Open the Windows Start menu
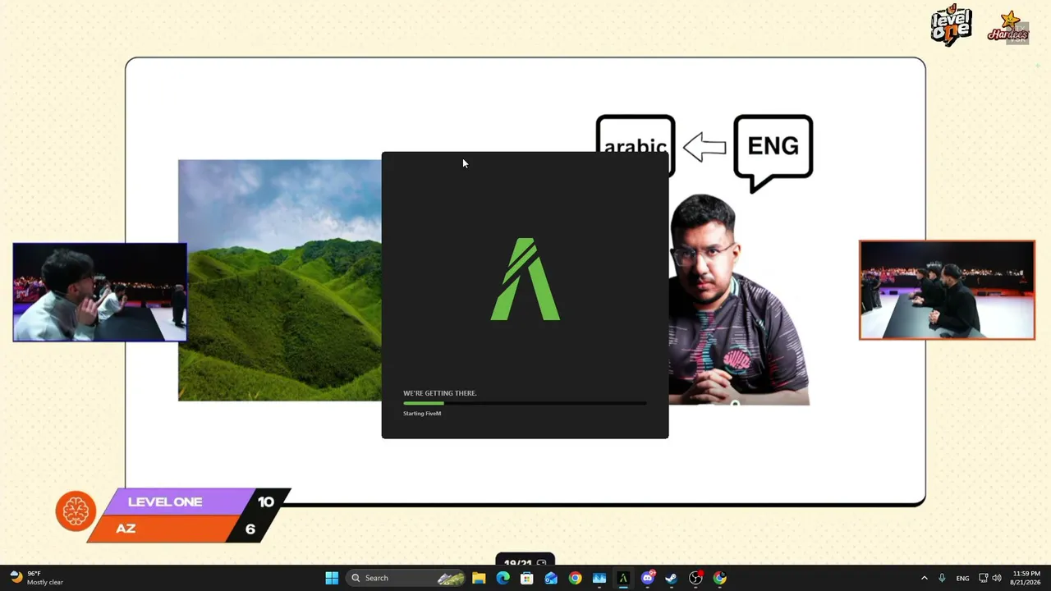Viewport: 1051px width, 591px height. pyautogui.click(x=332, y=578)
